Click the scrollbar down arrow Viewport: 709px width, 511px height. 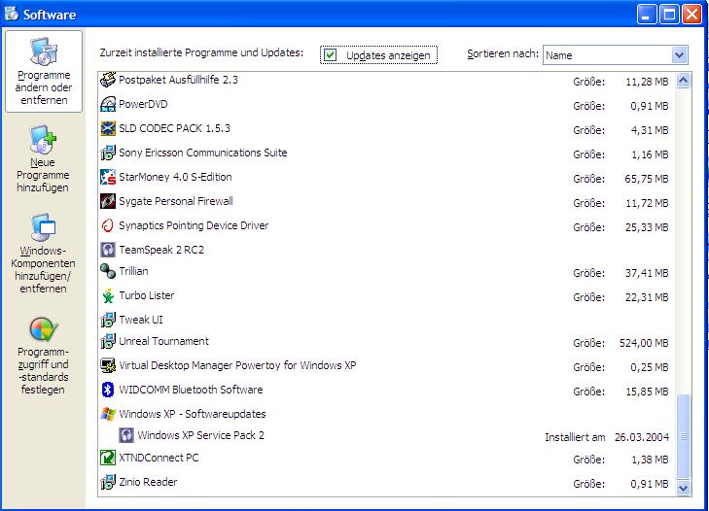point(683,488)
